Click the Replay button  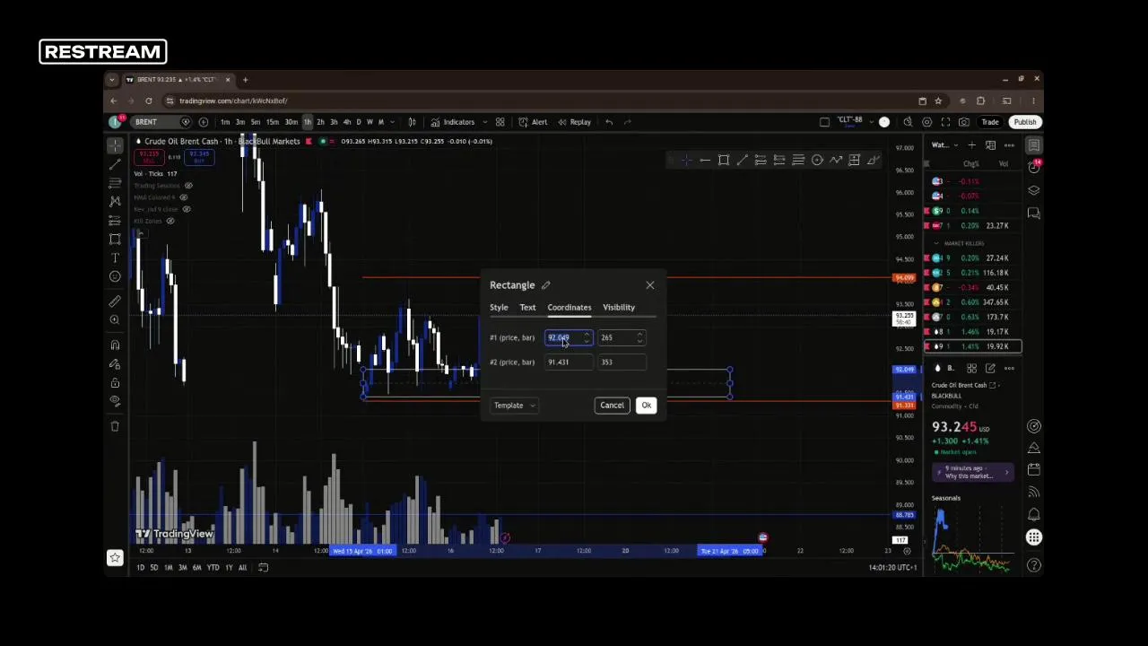tap(574, 122)
